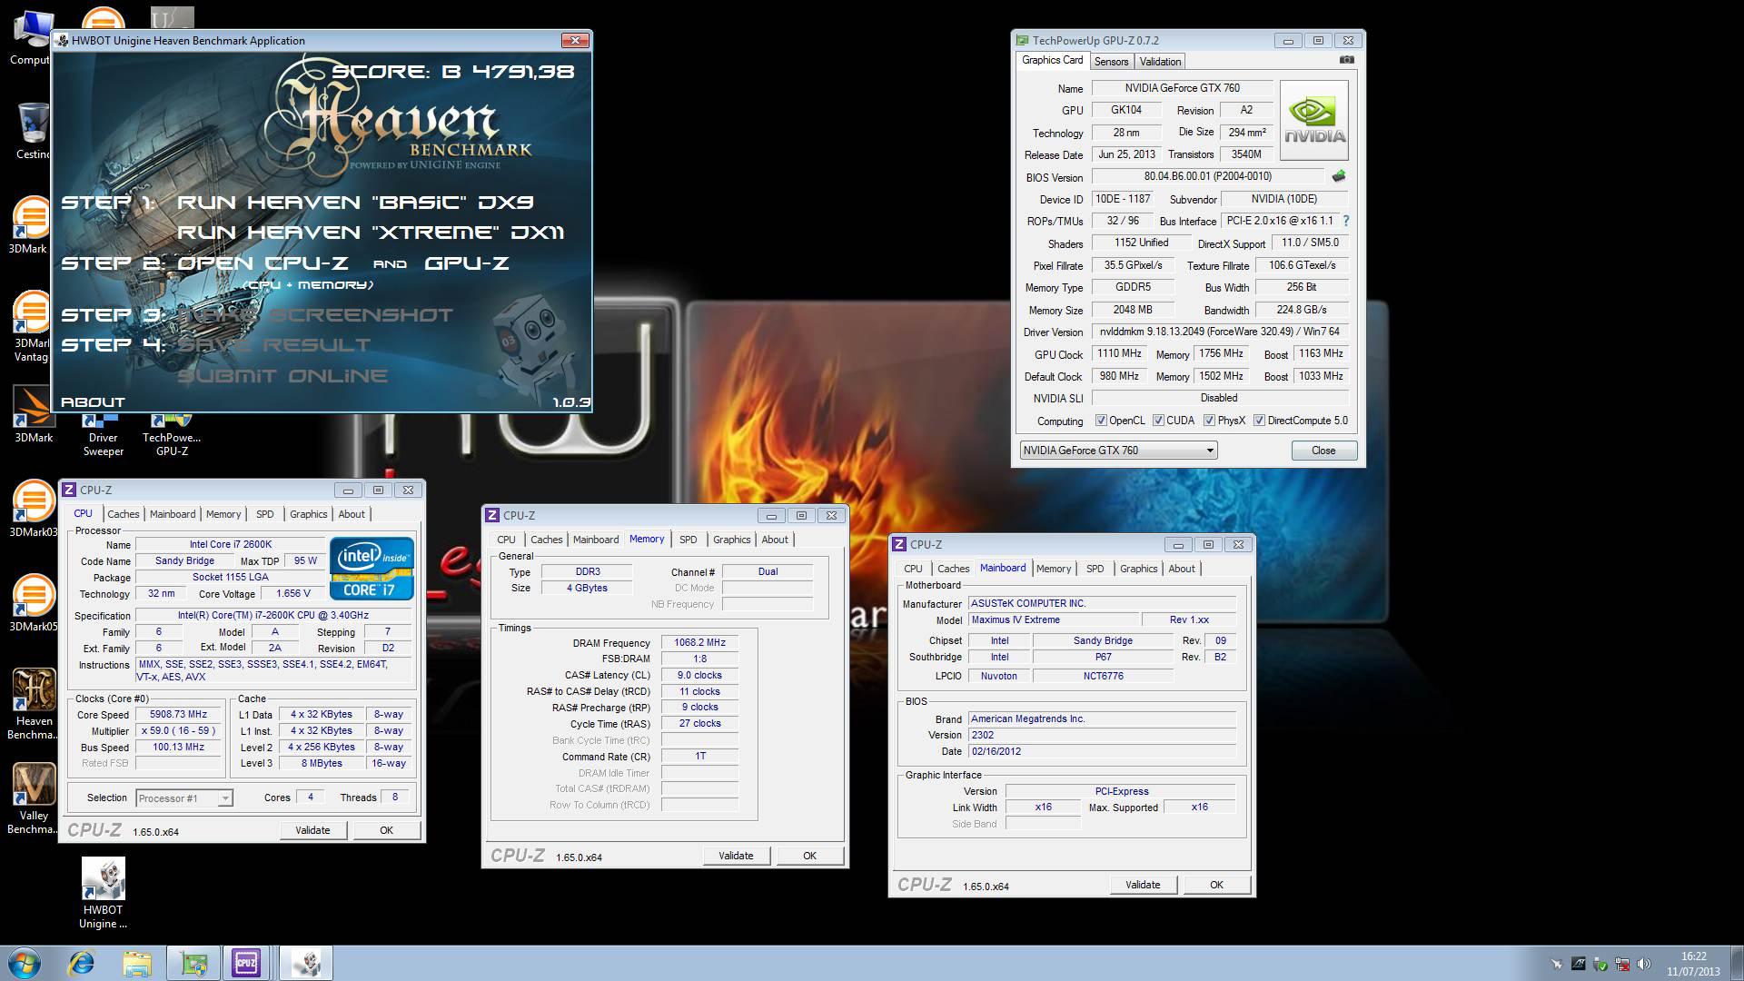1744x981 pixels.
Task: Click OK in the Memory CPU-Z window
Action: pos(809,856)
